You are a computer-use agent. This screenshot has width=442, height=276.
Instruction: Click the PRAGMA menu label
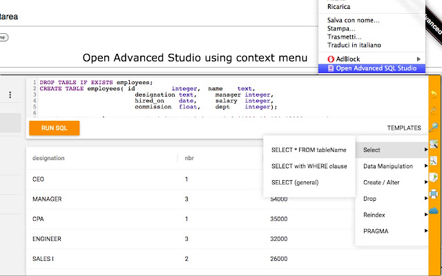(x=376, y=231)
